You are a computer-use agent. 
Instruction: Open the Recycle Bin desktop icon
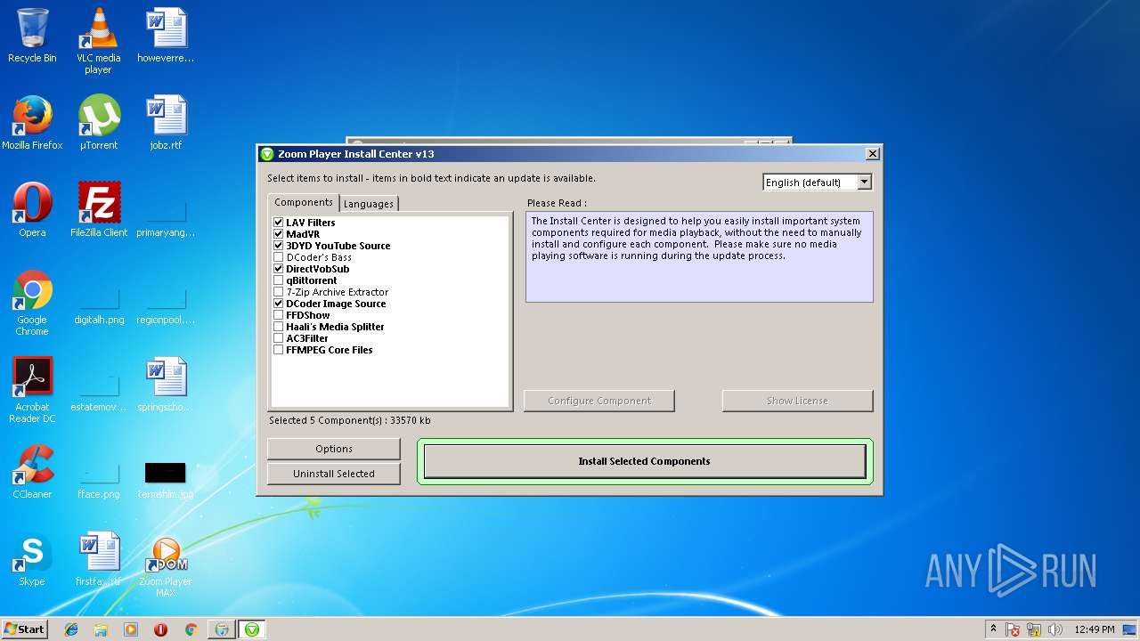(32, 36)
